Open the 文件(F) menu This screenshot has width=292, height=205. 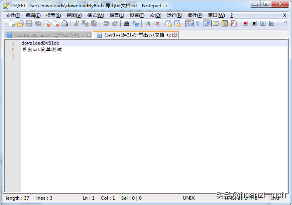point(13,15)
